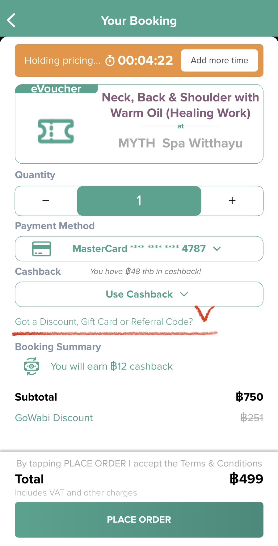
Task: Tap the credit card icon
Action: click(41, 249)
